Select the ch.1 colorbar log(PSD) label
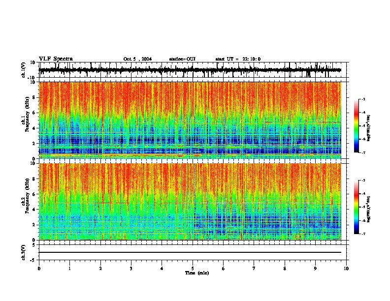Viewport: 390px width, 301px height. (x=369, y=128)
